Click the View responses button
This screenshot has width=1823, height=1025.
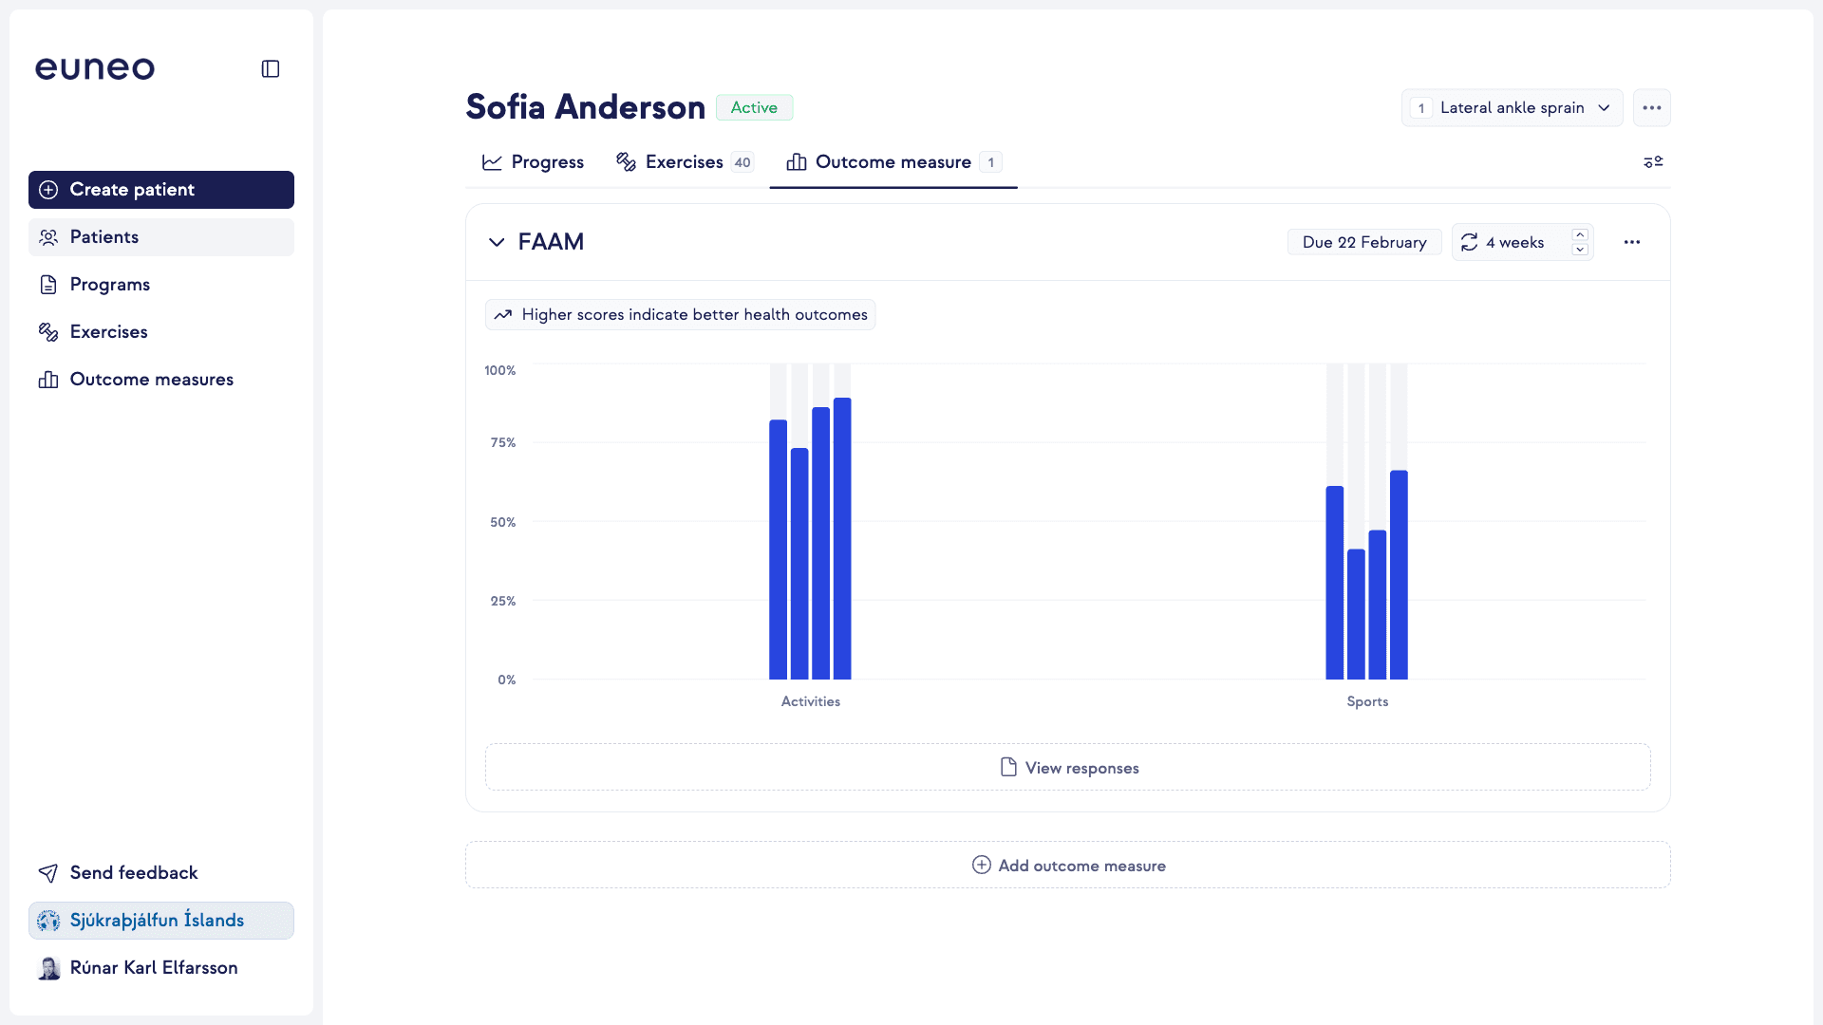click(1067, 767)
